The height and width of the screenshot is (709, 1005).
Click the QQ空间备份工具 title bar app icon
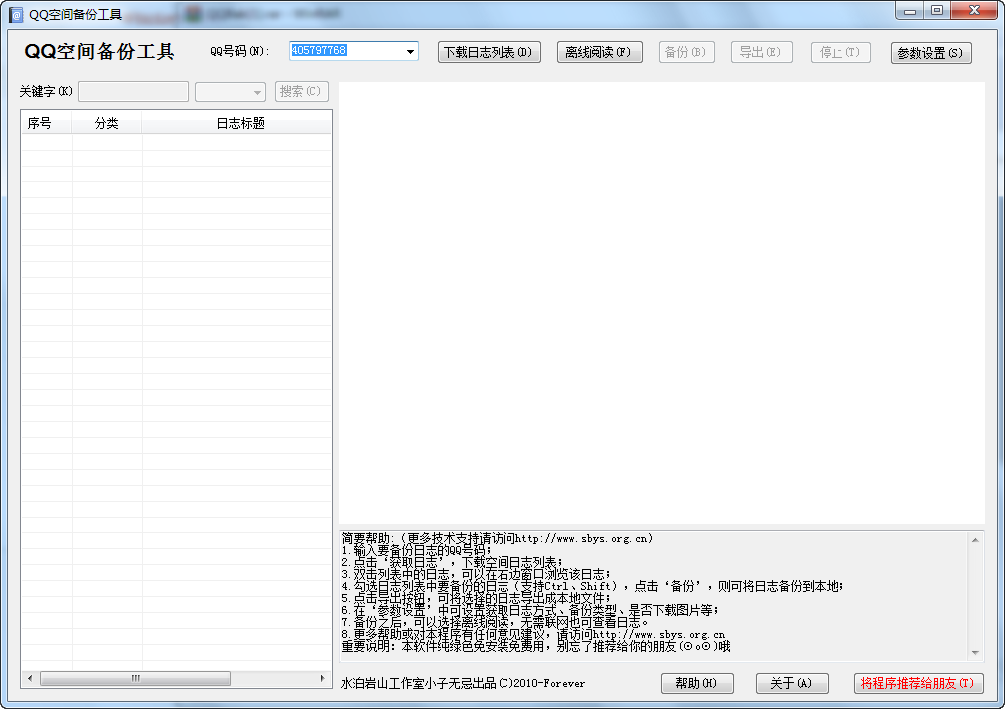(16, 15)
